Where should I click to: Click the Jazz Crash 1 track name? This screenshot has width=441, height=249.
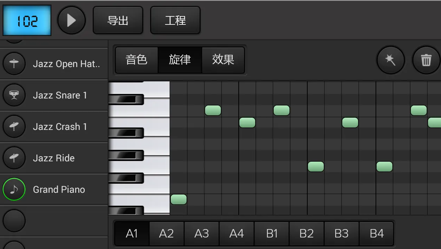[60, 127]
